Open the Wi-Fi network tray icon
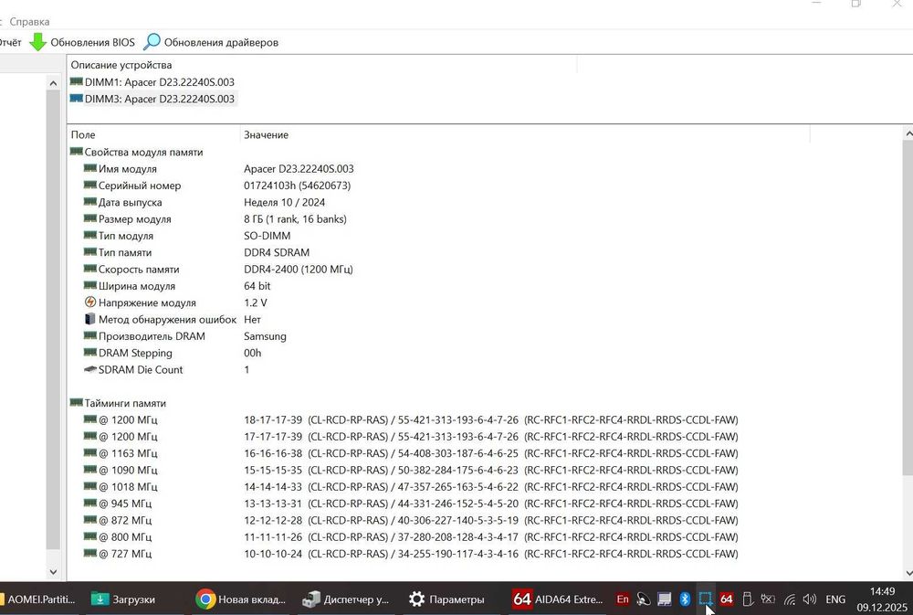Screen dimensions: 913x615 coord(790,599)
